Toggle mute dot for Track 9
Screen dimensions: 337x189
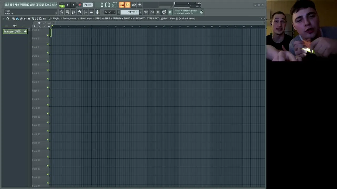(48, 104)
